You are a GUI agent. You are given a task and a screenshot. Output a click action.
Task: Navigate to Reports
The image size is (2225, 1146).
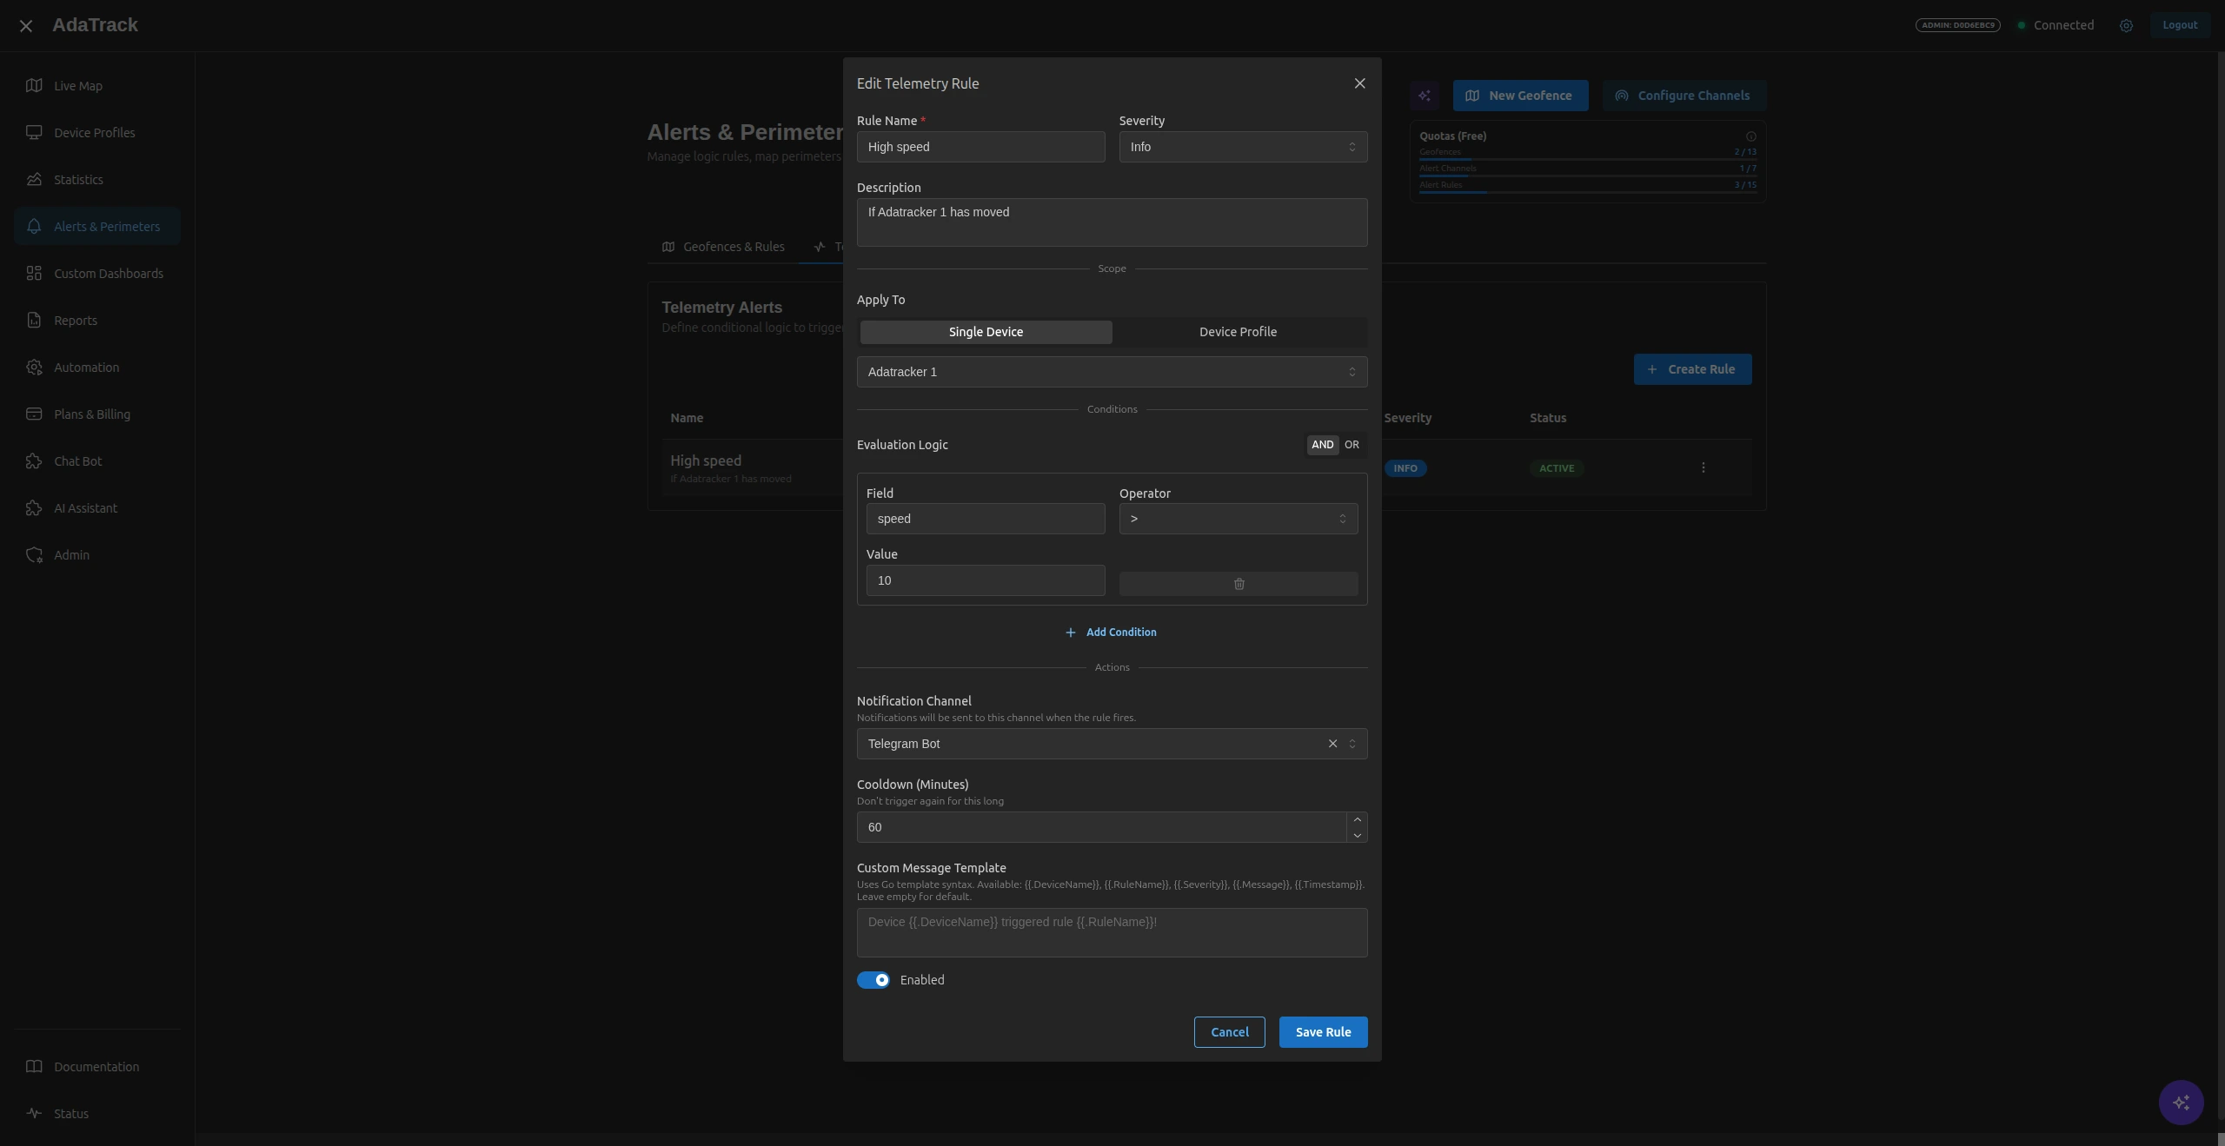96,321
